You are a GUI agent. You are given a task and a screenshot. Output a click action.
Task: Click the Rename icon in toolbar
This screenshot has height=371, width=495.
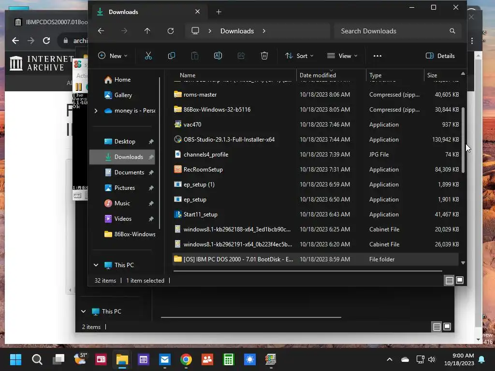[218, 56]
